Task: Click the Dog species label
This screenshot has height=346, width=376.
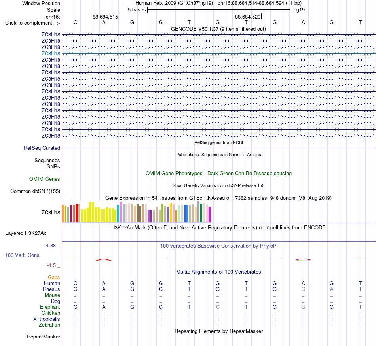Action: coord(55,301)
